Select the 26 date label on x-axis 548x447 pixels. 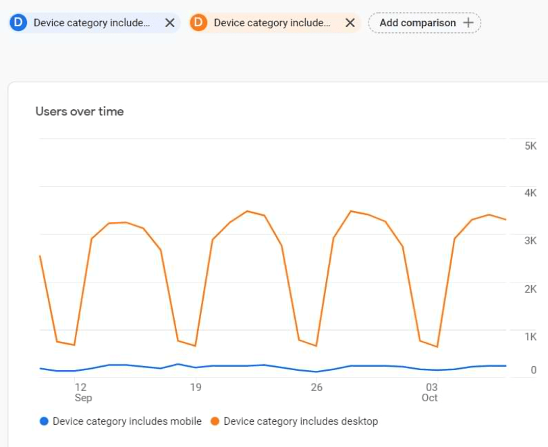click(x=317, y=388)
